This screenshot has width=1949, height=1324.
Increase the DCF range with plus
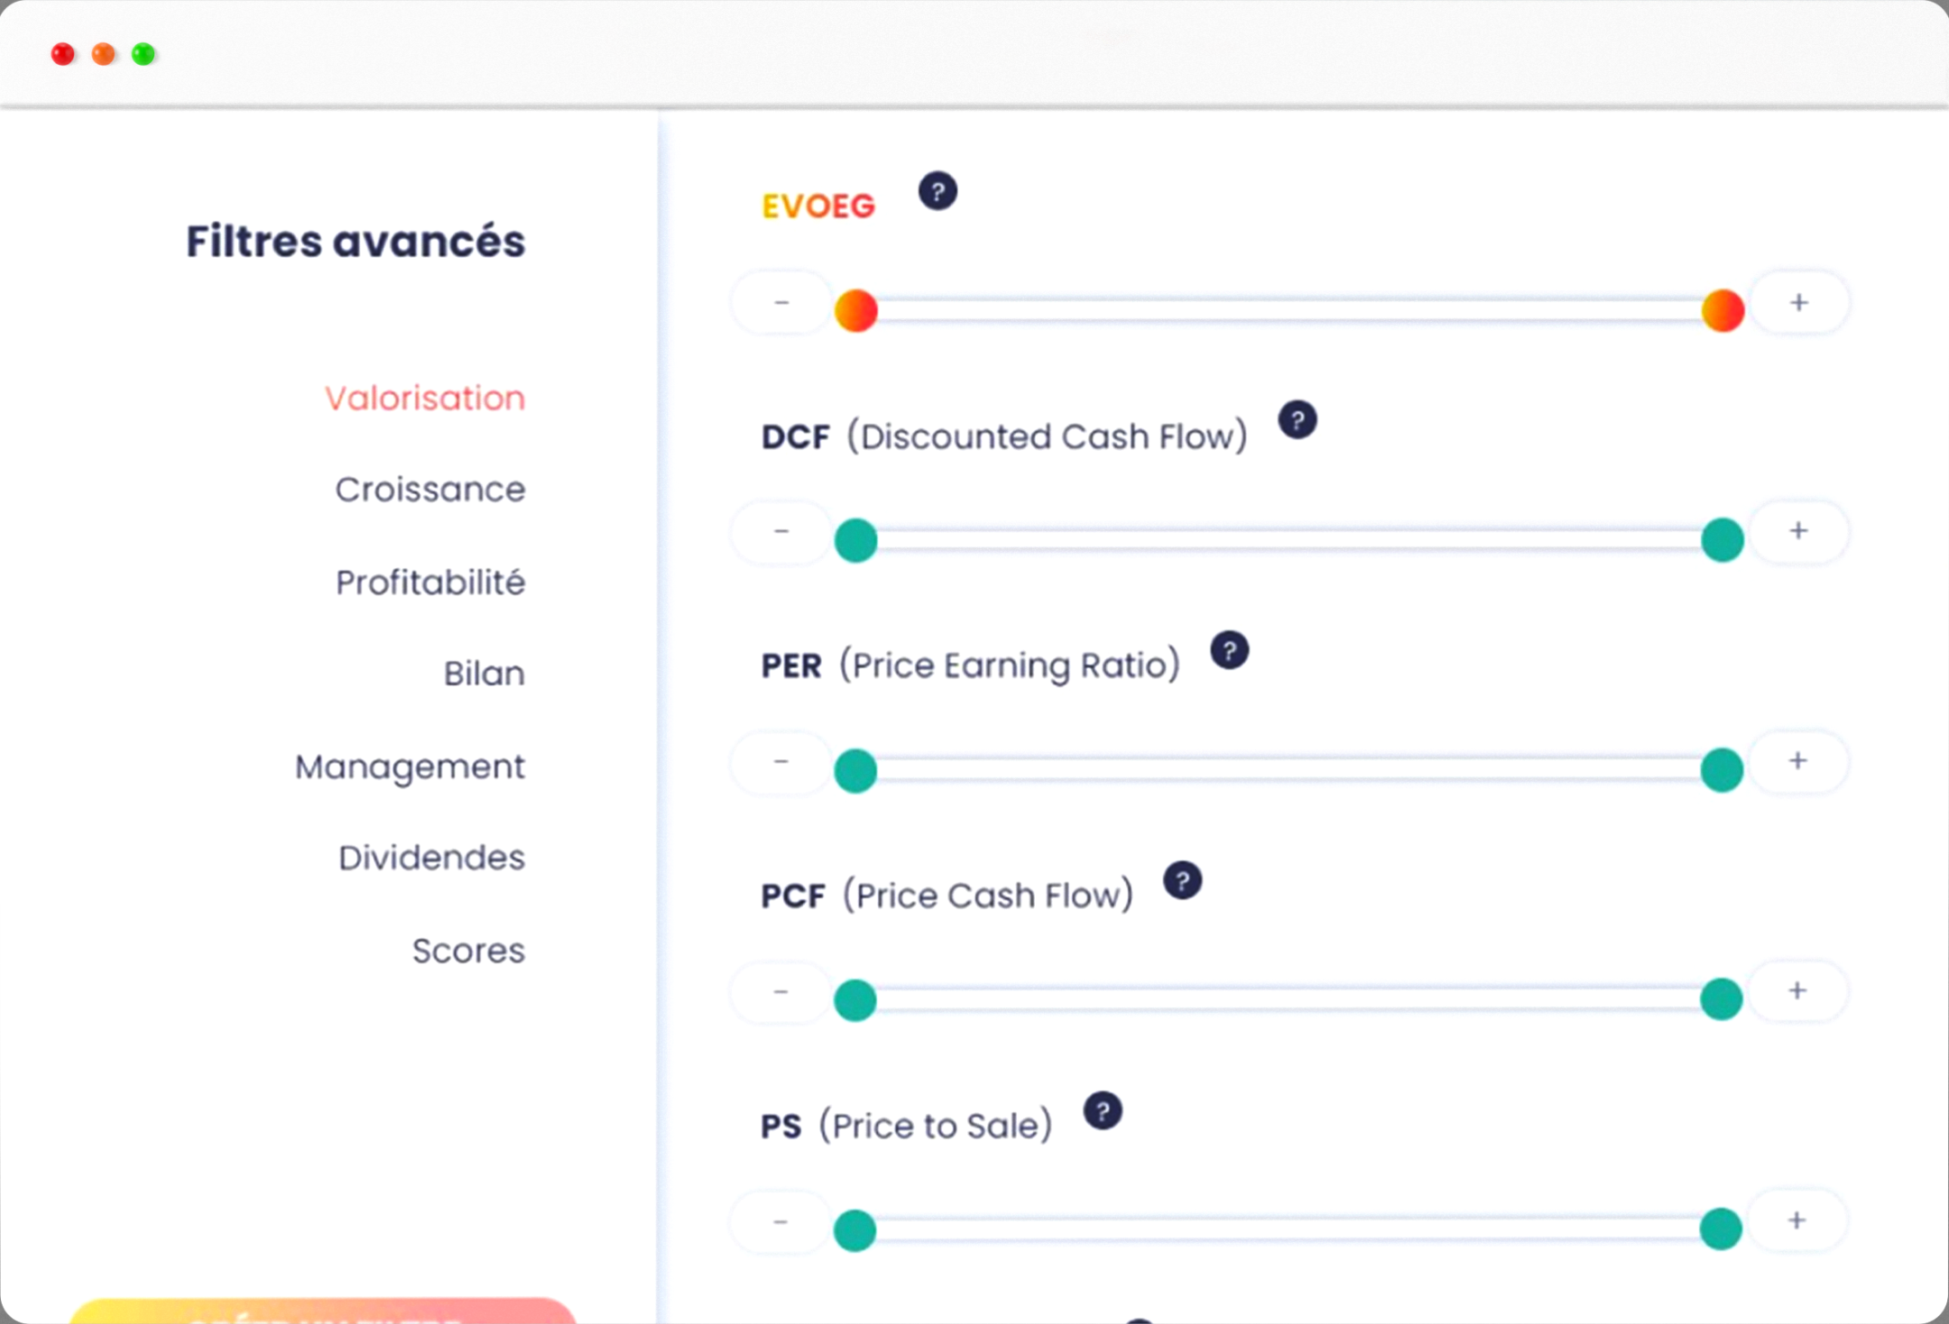[1798, 531]
